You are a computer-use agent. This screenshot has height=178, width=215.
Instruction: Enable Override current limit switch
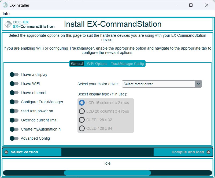click(14, 120)
